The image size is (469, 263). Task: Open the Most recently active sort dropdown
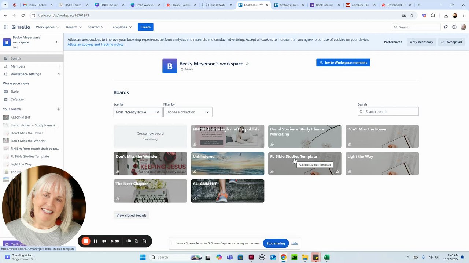pyautogui.click(x=137, y=112)
